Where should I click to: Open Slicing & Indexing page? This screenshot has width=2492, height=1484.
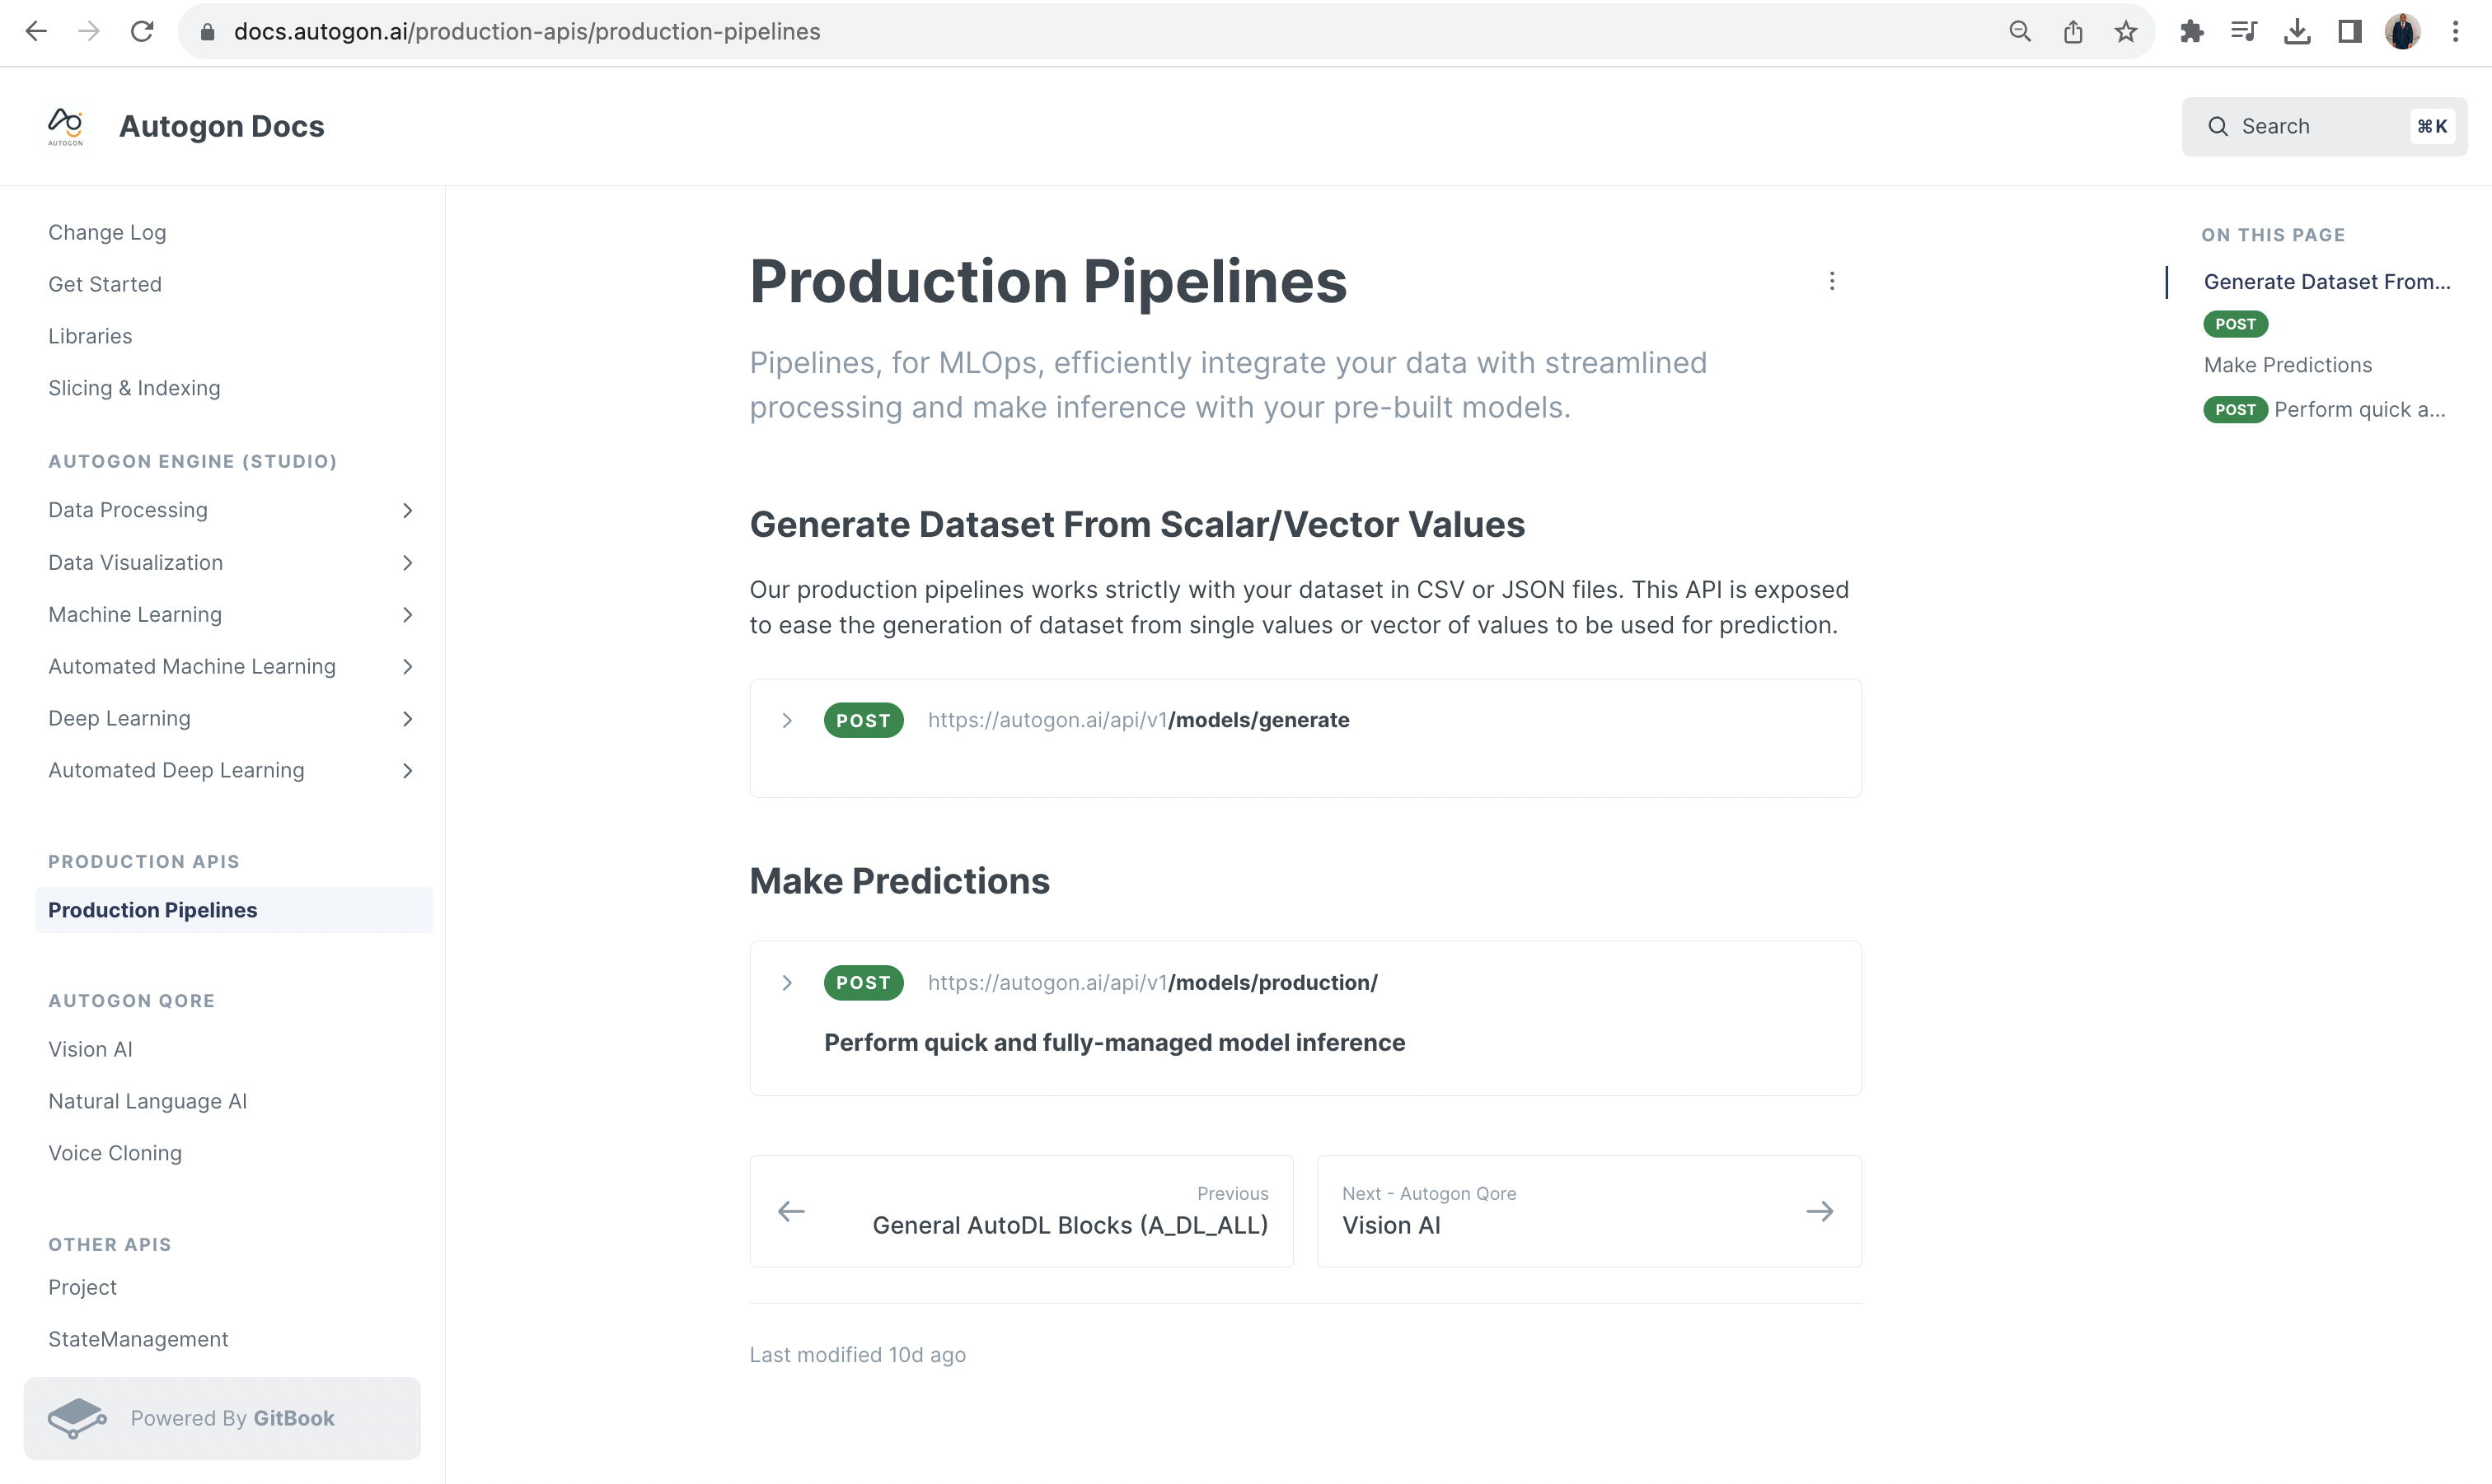(134, 388)
